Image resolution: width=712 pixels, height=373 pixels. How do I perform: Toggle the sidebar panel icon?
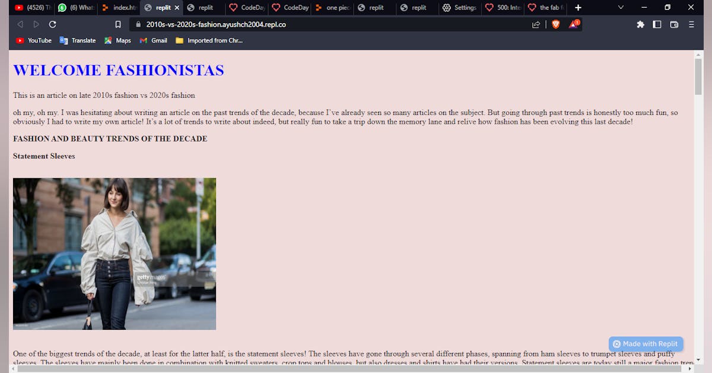pos(657,24)
